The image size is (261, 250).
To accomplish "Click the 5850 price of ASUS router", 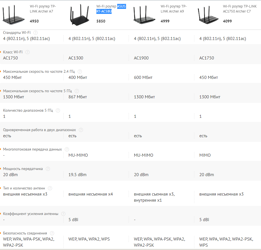I will pos(101,21).
